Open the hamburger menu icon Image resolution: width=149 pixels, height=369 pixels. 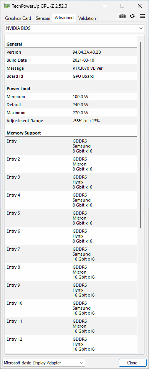[142, 16]
